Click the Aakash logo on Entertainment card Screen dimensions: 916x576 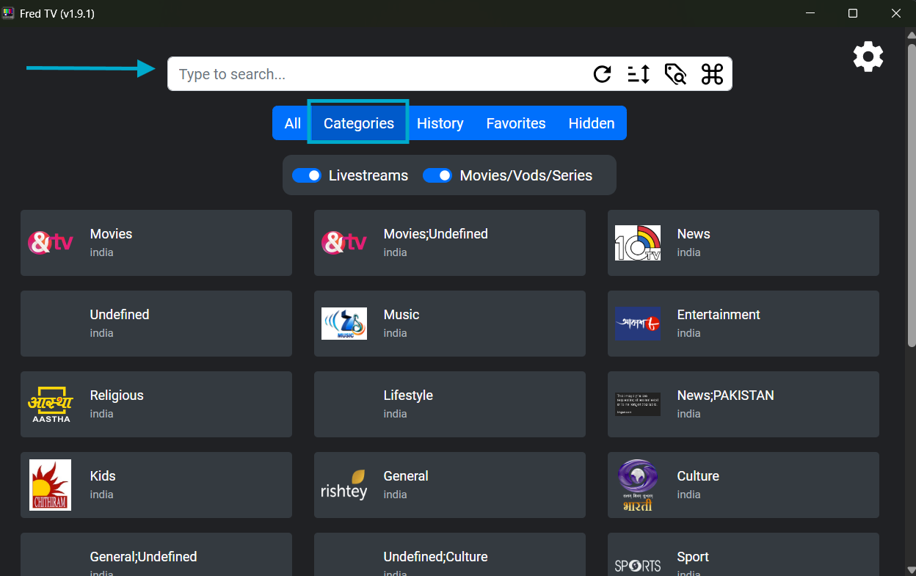coord(638,324)
